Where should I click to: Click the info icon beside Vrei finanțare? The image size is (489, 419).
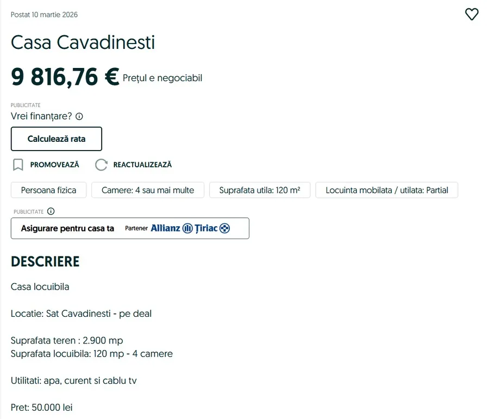pyautogui.click(x=79, y=116)
